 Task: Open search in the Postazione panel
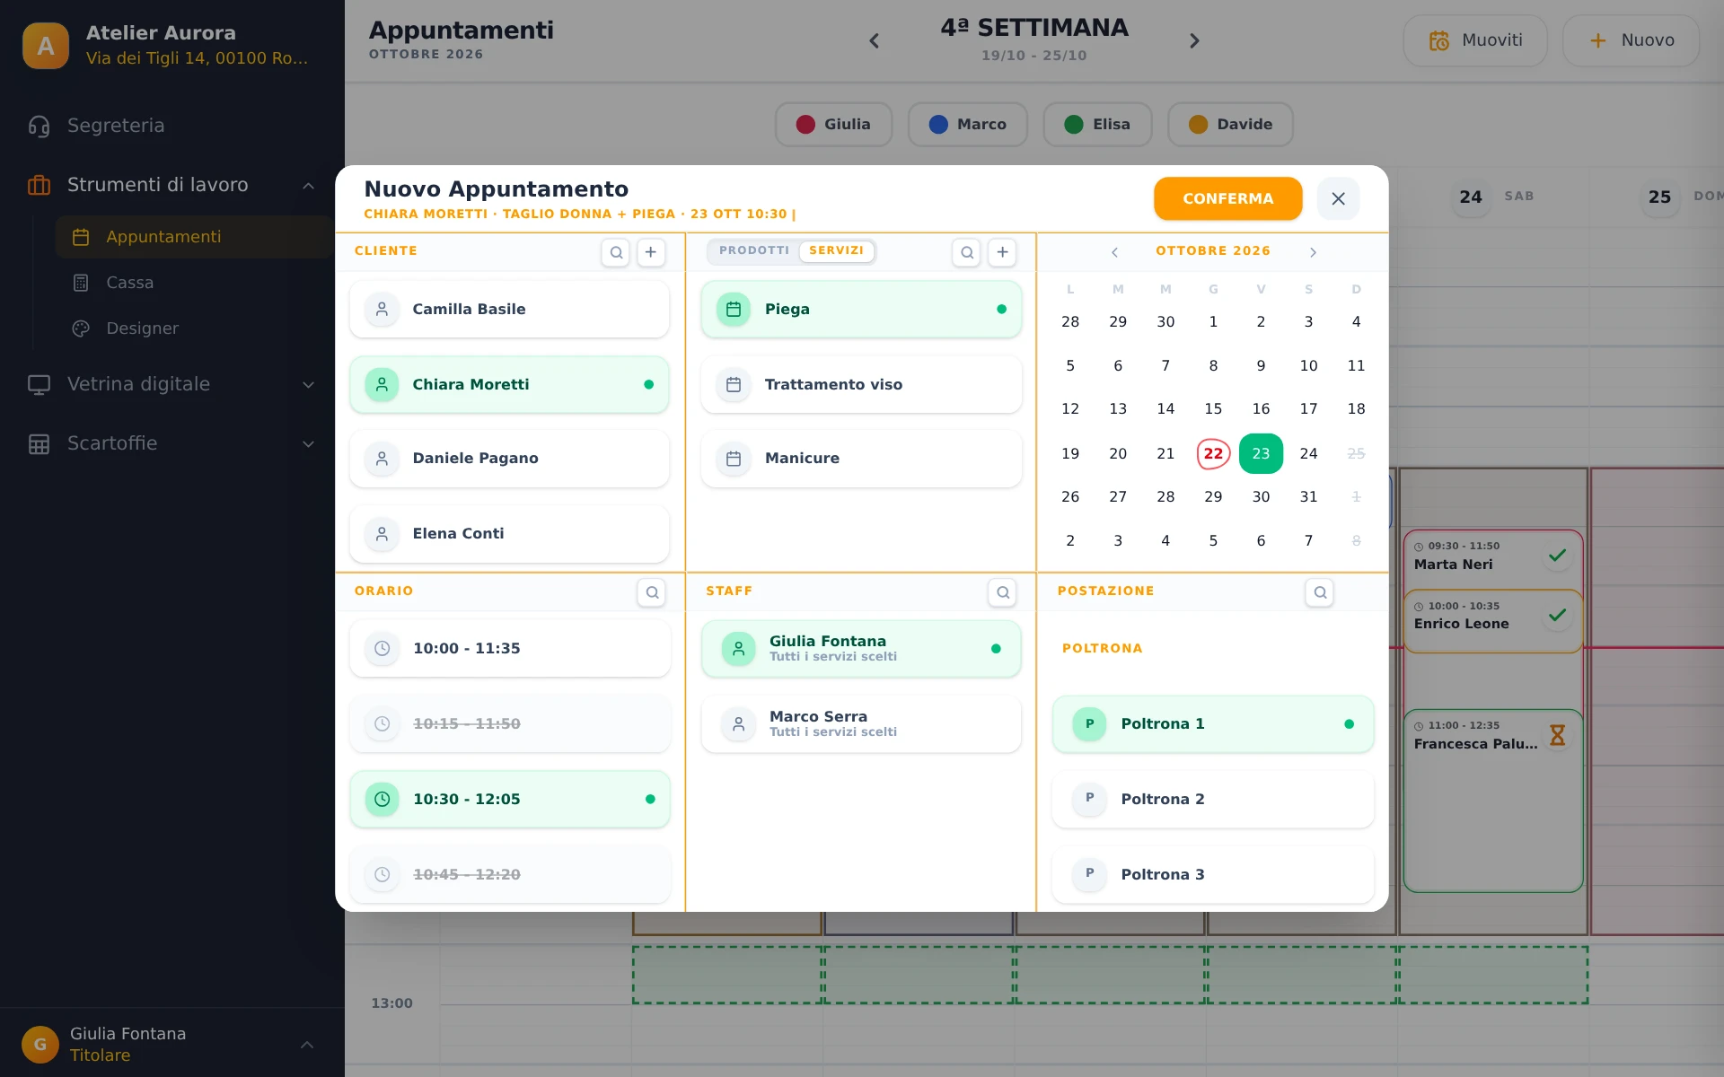coord(1320,592)
